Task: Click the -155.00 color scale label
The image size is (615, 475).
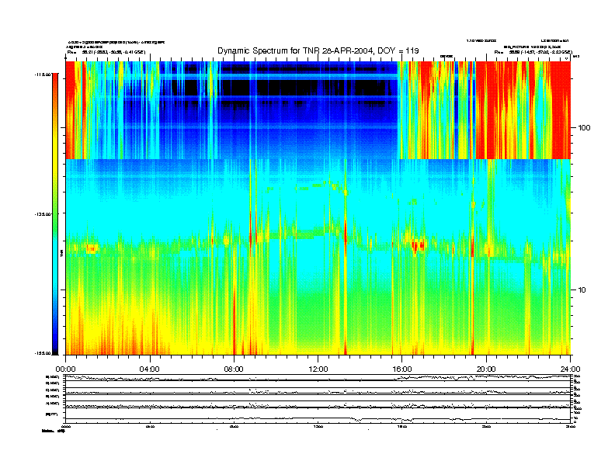Action: point(43,353)
